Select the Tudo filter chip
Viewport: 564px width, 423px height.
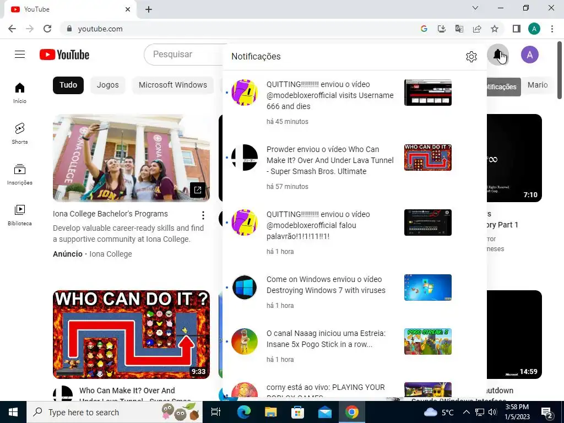(x=68, y=85)
